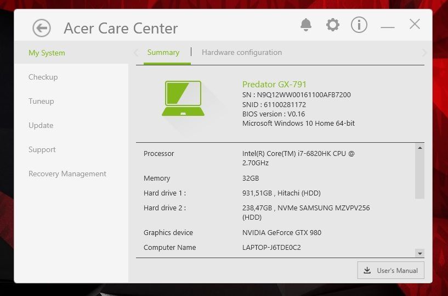Viewport: 448px width, 296px height.
Task: Click the tab strip left chevron
Action: (137, 53)
